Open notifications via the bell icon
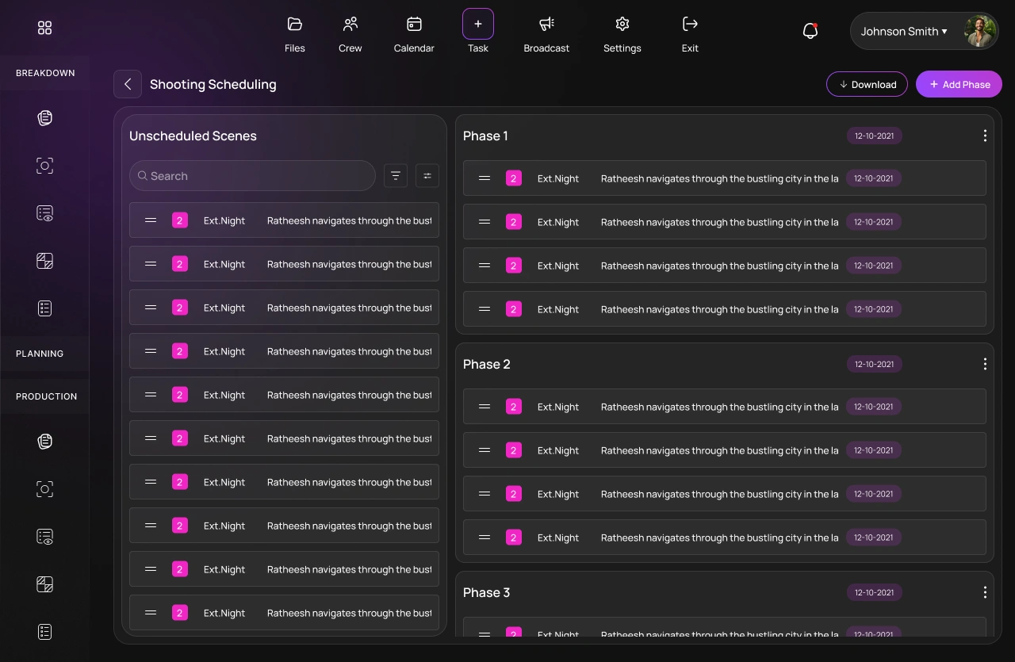The image size is (1015, 662). 810,30
